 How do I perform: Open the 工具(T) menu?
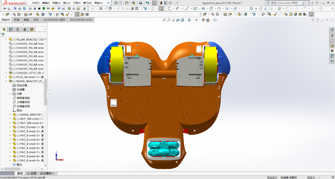[x=77, y=3]
